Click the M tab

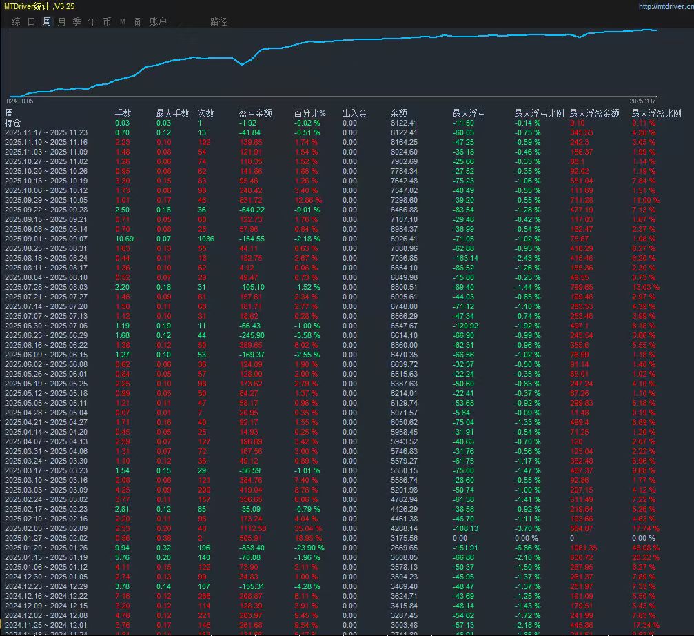pos(122,21)
